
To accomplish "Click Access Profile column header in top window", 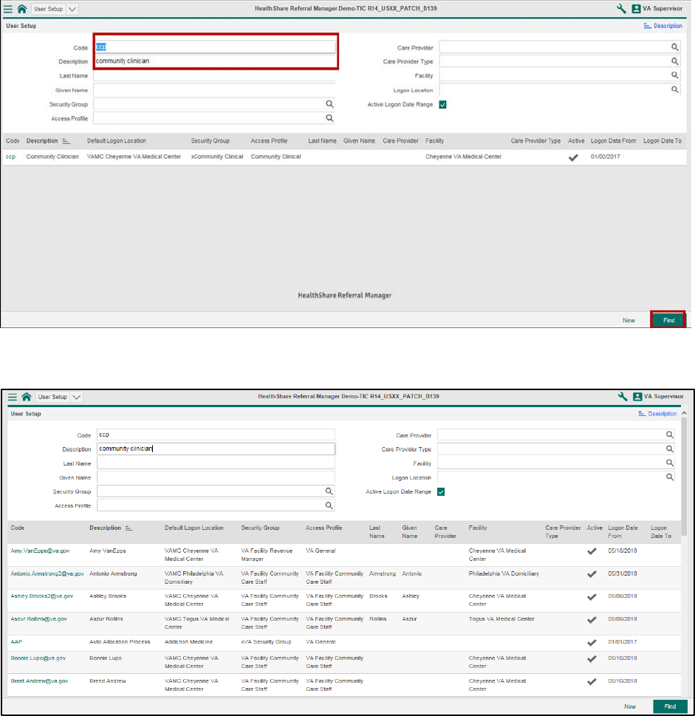I will pyautogui.click(x=269, y=141).
